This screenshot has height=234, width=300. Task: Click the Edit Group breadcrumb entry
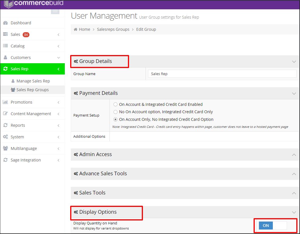tap(146, 29)
